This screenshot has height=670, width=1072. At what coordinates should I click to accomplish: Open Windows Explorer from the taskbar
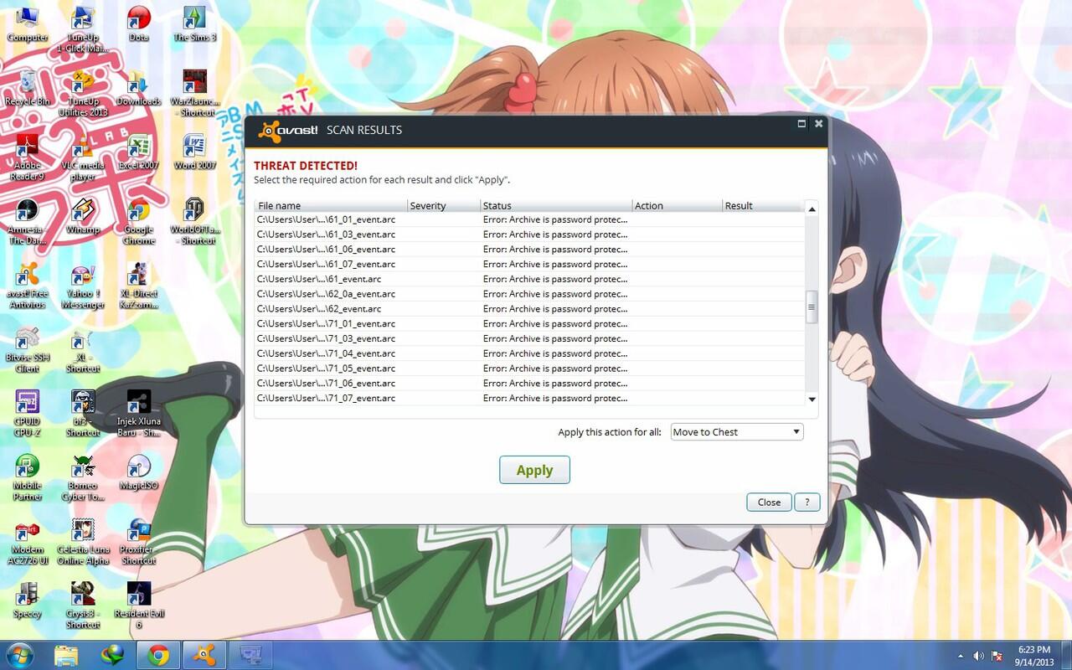click(x=66, y=655)
